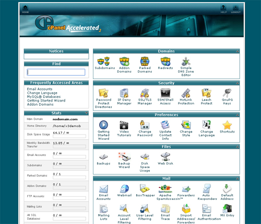The image size is (261, 224).
Task: Open Auto Responders icon
Action: tap(206, 189)
